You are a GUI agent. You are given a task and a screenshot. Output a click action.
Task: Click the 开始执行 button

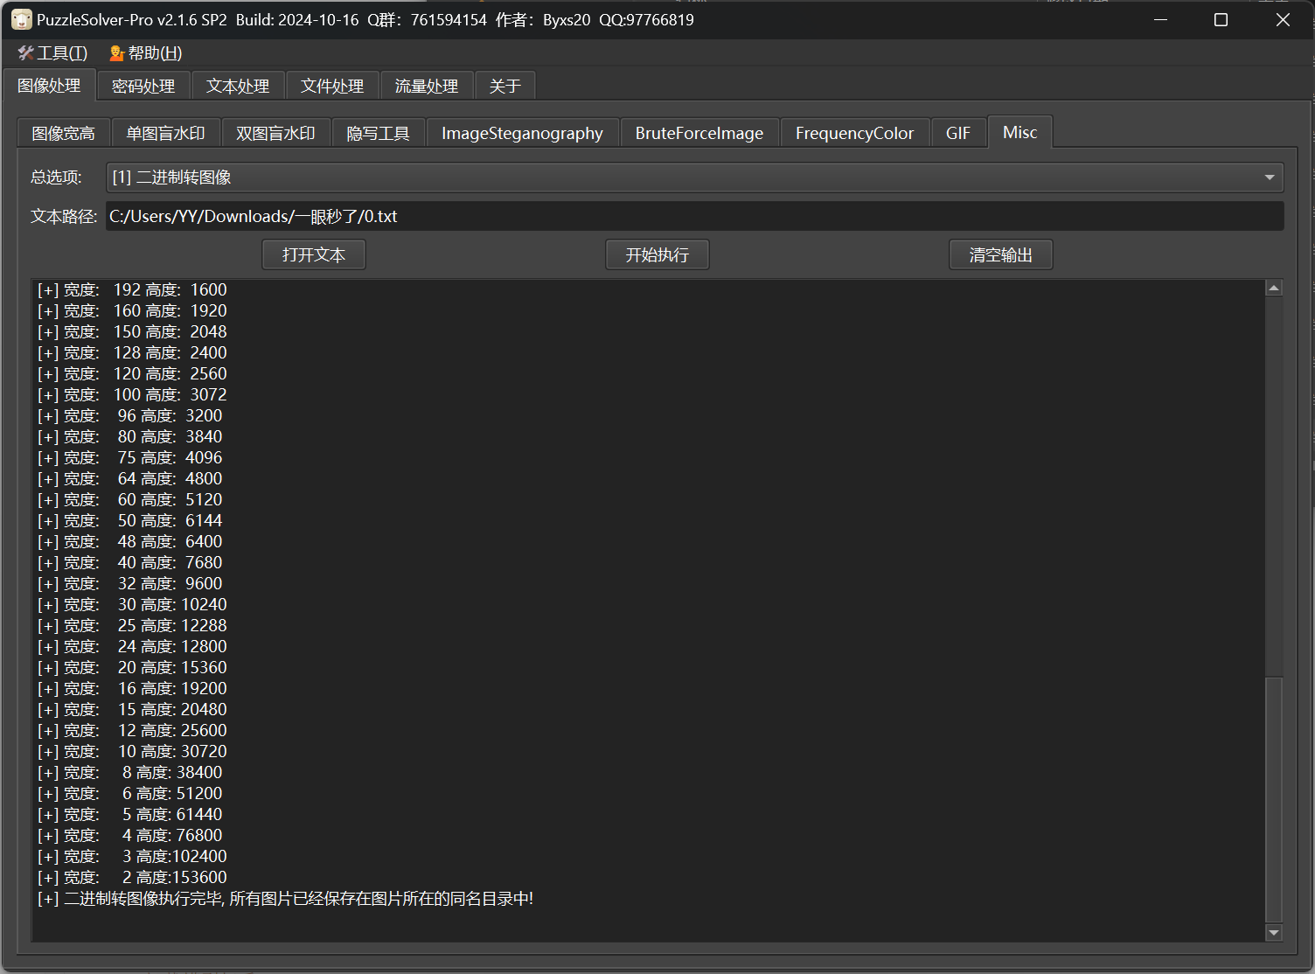[x=657, y=254]
